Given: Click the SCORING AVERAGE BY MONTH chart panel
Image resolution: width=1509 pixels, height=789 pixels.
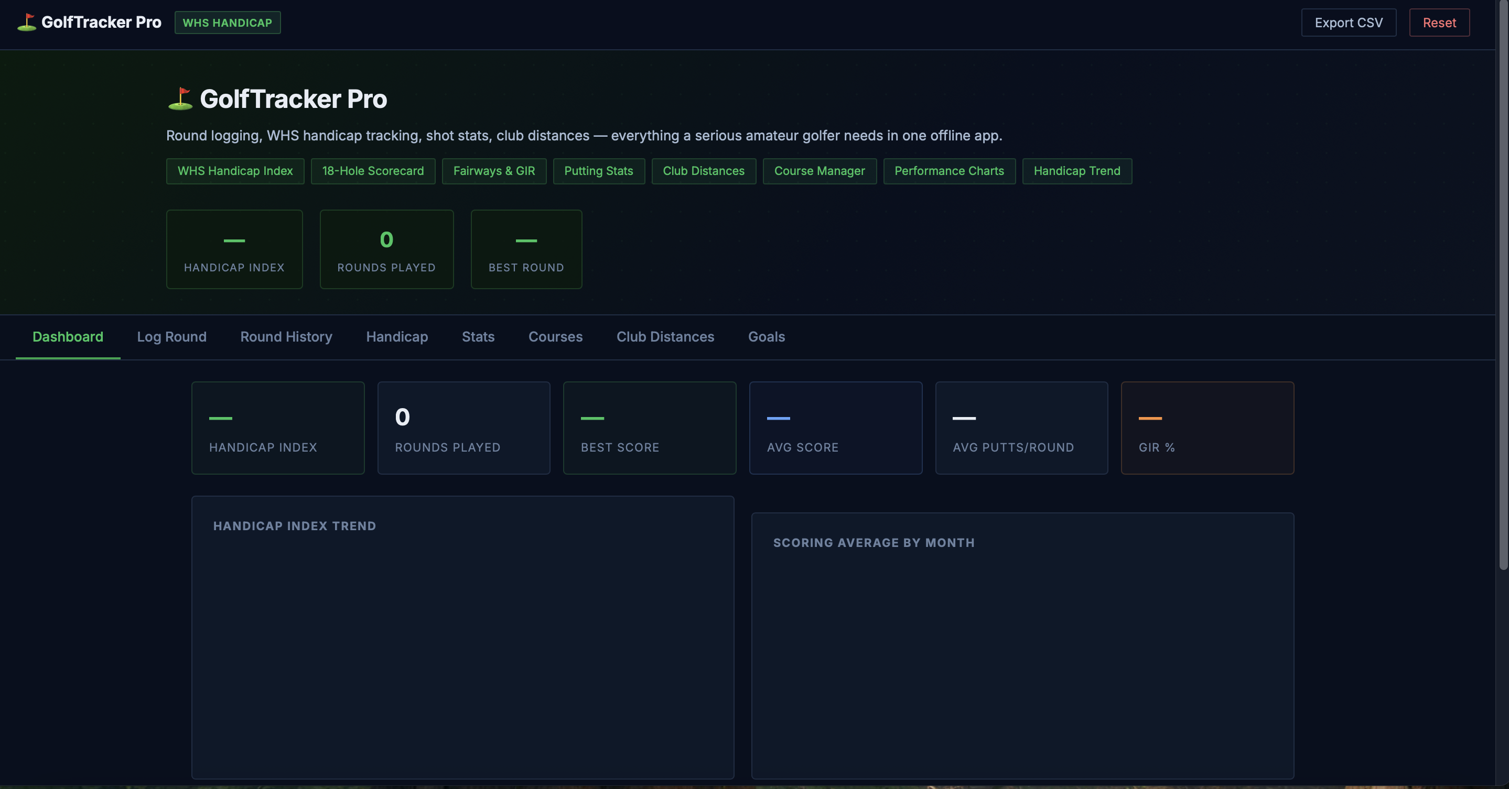Looking at the screenshot, I should tap(1022, 645).
